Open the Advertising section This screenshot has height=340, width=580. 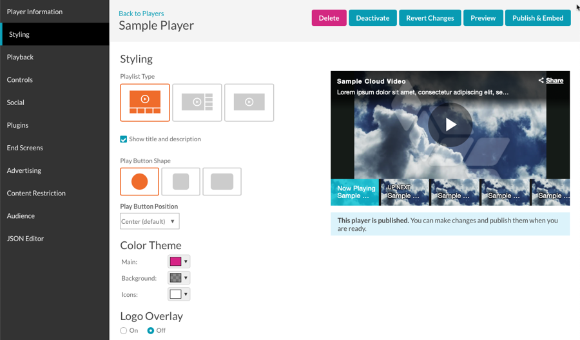[x=55, y=170]
